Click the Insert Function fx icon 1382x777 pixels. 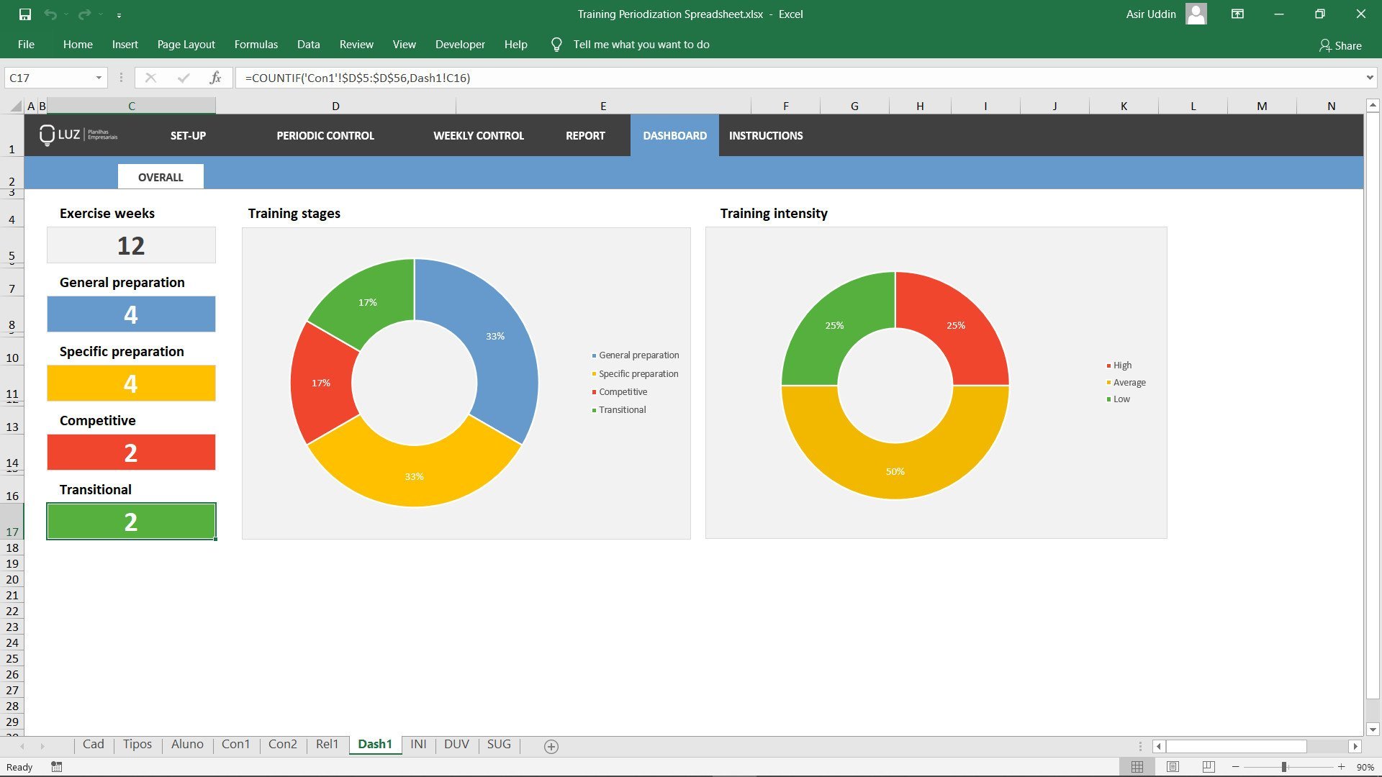point(215,78)
